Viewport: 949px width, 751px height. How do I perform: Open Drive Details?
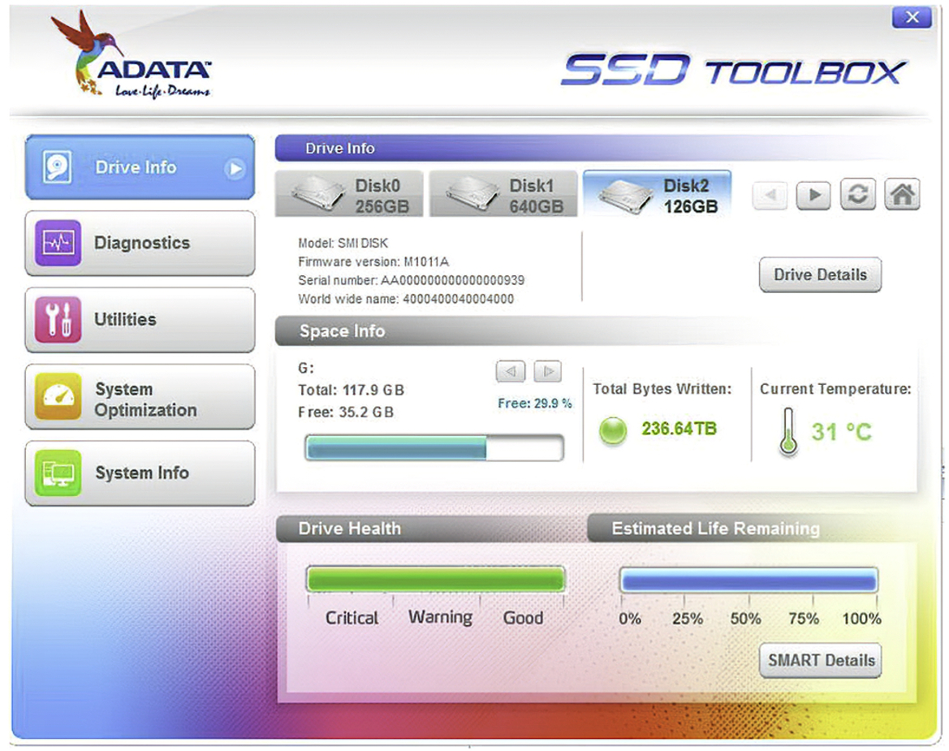coord(820,274)
